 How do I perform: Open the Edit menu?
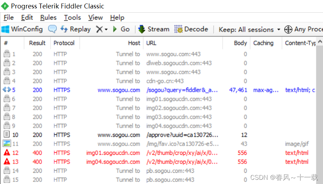[27, 18]
